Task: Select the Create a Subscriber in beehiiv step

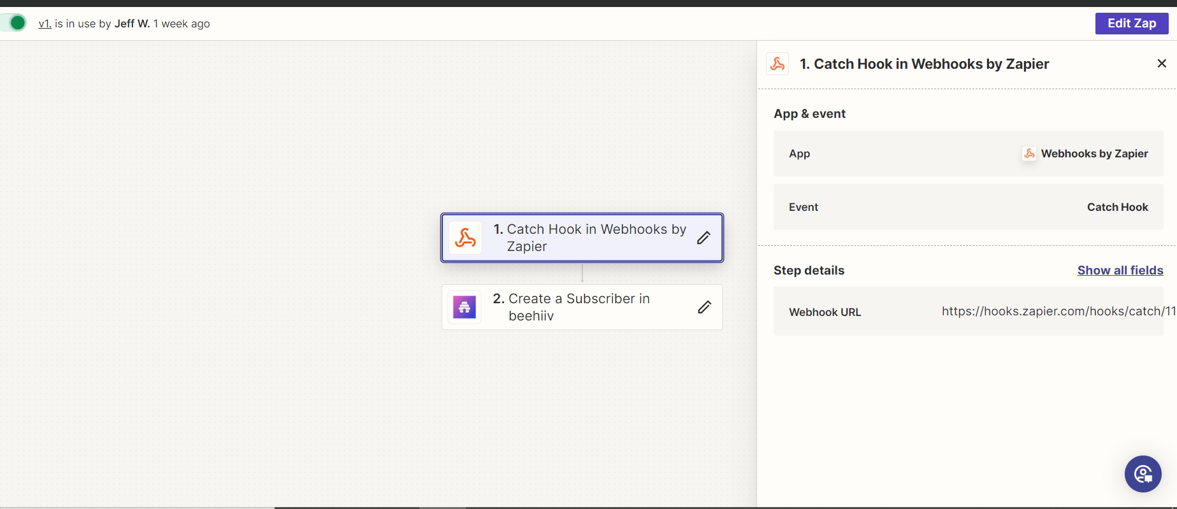Action: click(582, 307)
